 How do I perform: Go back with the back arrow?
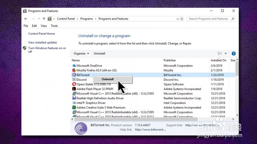(x=26, y=19)
